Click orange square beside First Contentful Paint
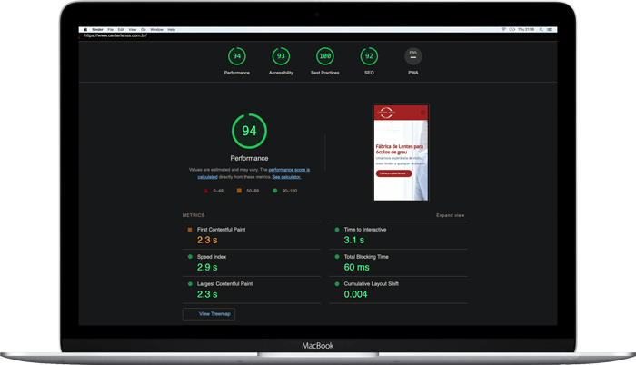Viewport: 636px width, 365px height. tap(189, 230)
